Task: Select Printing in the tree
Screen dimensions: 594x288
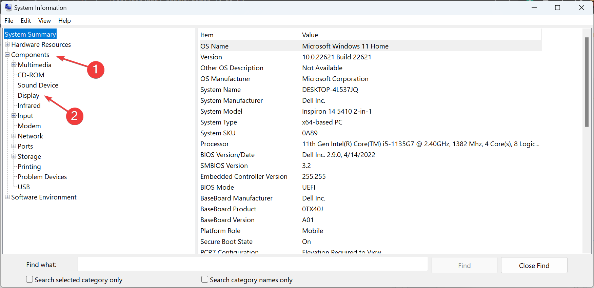Action: (x=29, y=167)
